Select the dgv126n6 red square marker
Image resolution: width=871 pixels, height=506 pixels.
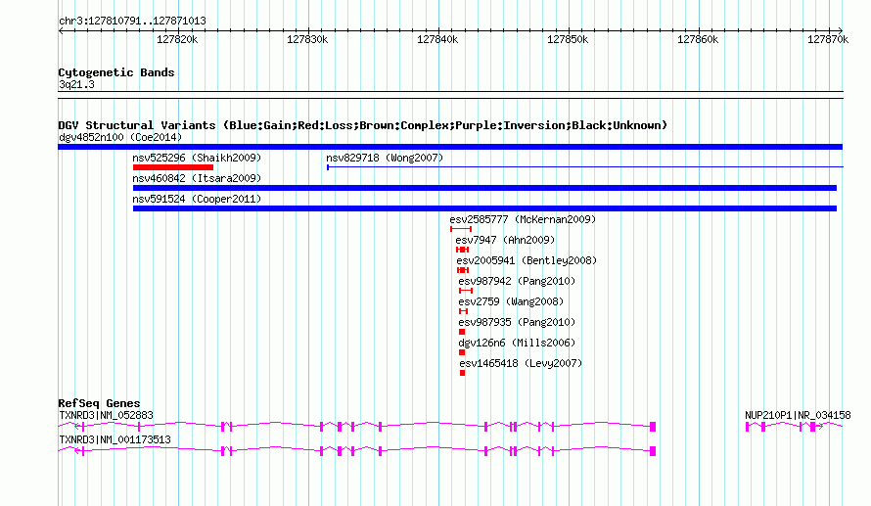462,352
